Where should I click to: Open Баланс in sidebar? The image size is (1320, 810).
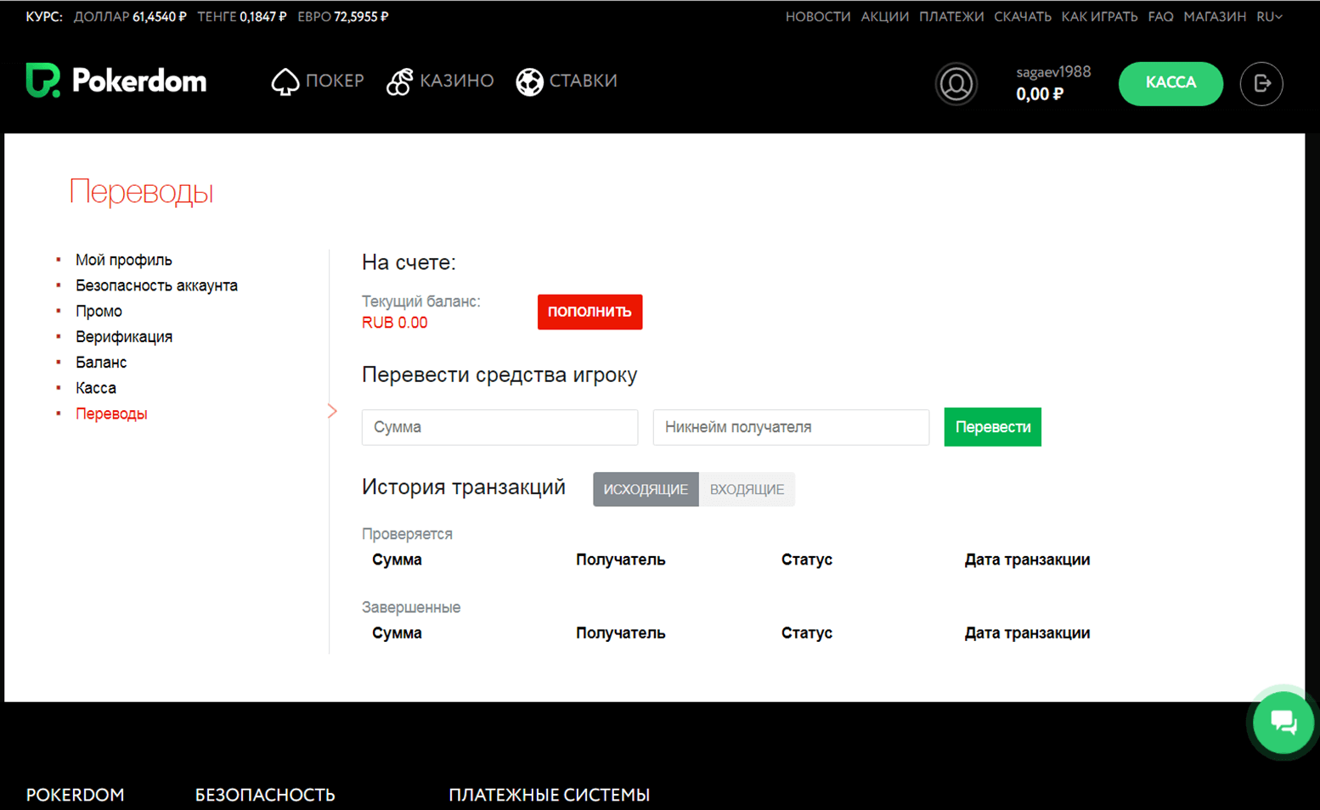pyautogui.click(x=101, y=362)
